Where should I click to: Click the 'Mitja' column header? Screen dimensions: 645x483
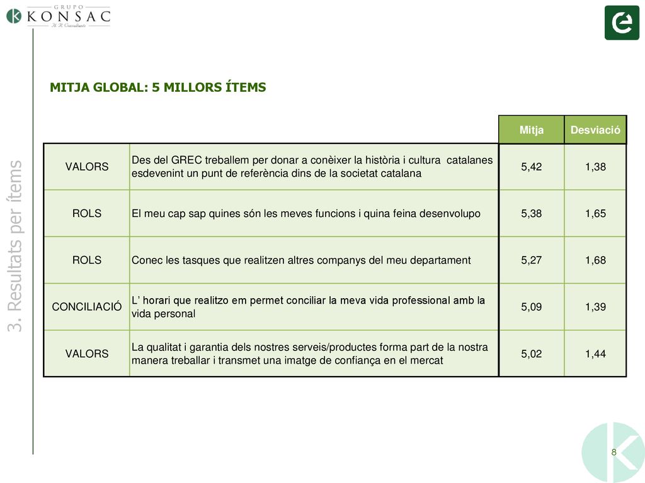[531, 130]
